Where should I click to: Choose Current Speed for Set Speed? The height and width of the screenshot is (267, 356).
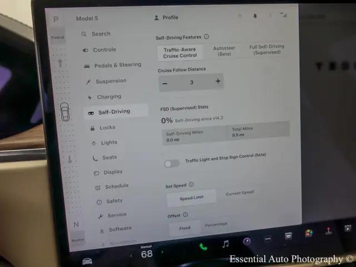[x=240, y=193]
